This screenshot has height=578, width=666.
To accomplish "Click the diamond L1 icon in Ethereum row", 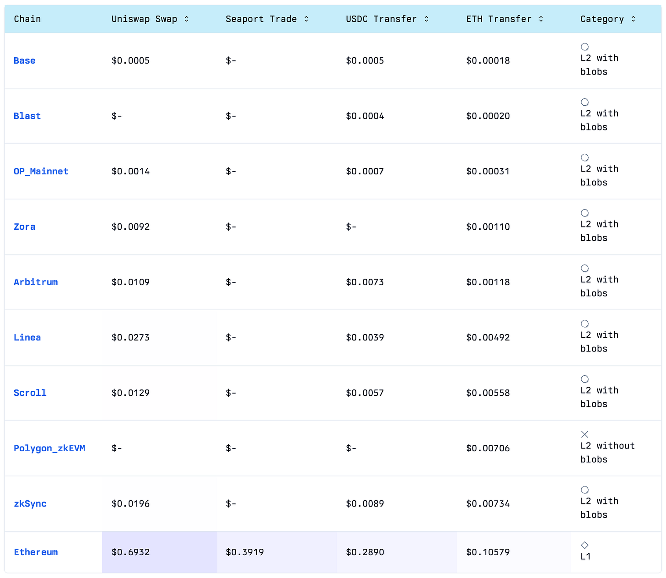I will point(585,545).
